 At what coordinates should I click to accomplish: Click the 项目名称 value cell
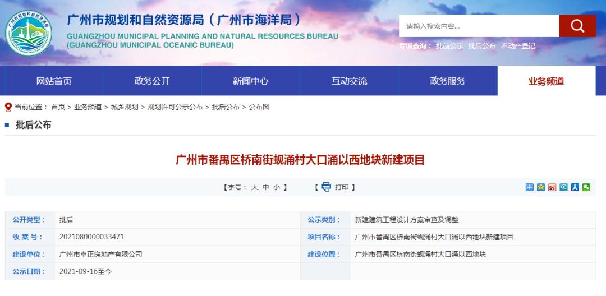pos(434,237)
